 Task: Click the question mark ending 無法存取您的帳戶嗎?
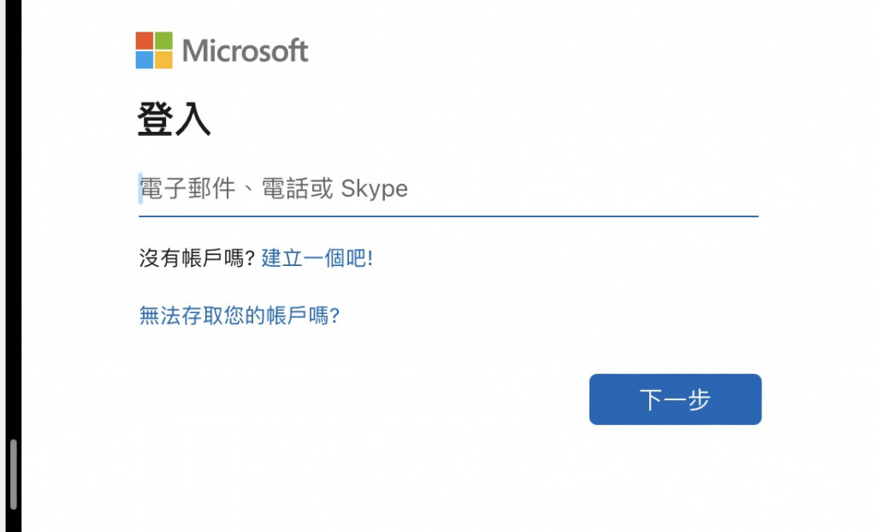tap(335, 316)
